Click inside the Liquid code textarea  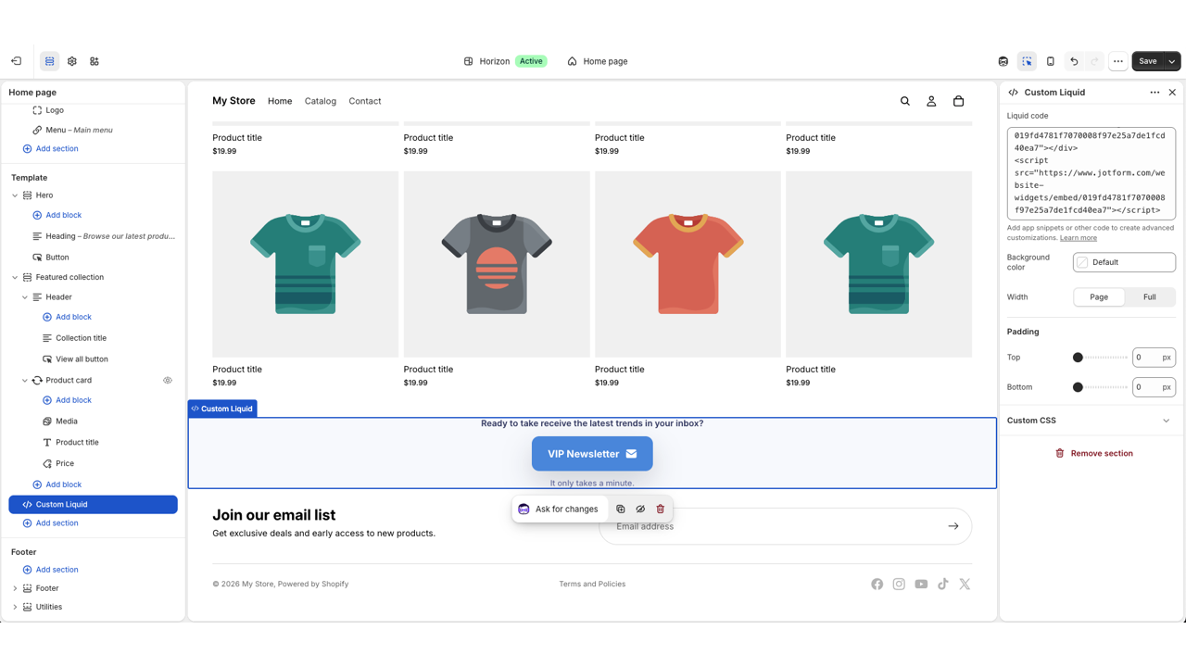click(x=1091, y=173)
